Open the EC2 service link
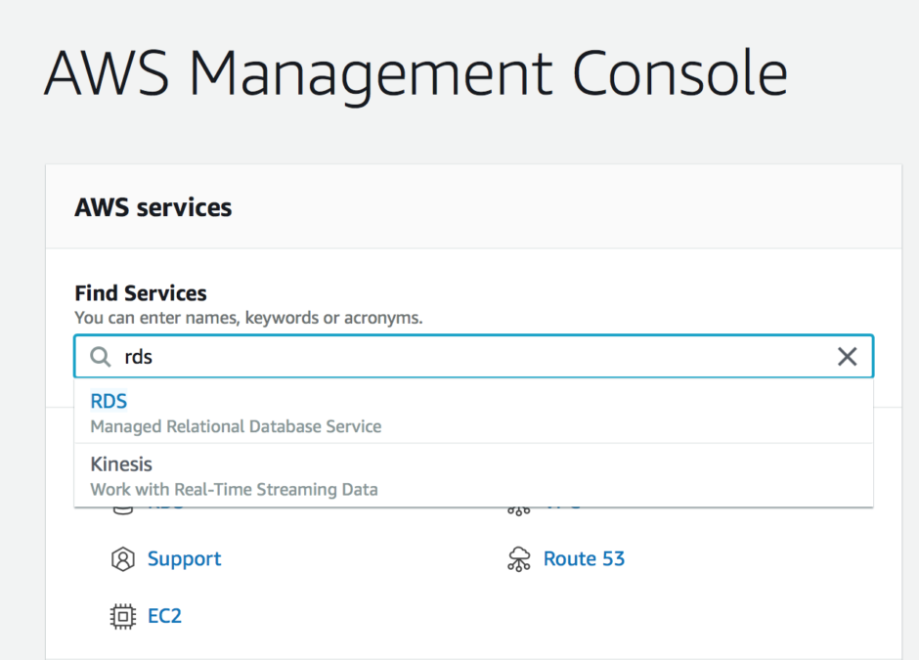Image resolution: width=919 pixels, height=660 pixels. tap(164, 616)
